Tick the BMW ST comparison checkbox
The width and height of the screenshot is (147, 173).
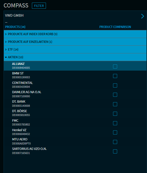(115, 76)
